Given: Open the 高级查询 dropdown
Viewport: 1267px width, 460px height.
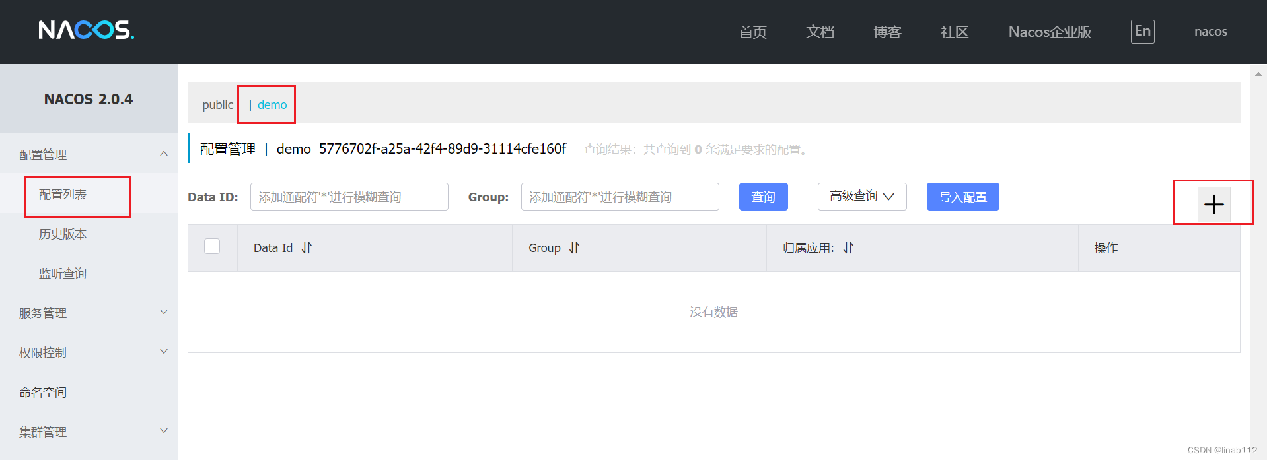Looking at the screenshot, I should coord(862,197).
